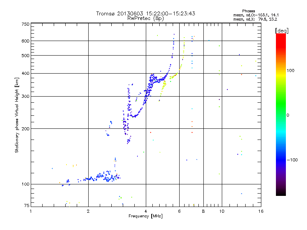Click the 200 tick label on height axis

[x=26, y=129]
